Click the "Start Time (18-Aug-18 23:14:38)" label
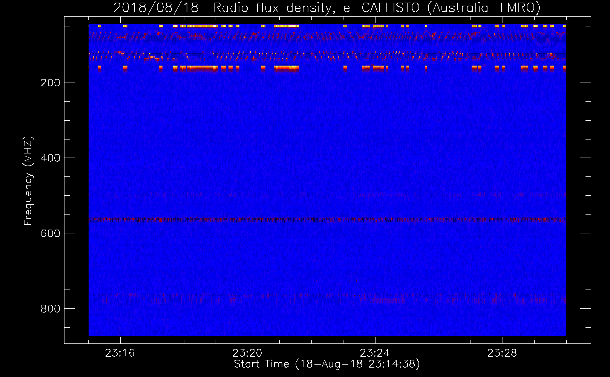Screen dimensions: 610x377 tap(327, 364)
